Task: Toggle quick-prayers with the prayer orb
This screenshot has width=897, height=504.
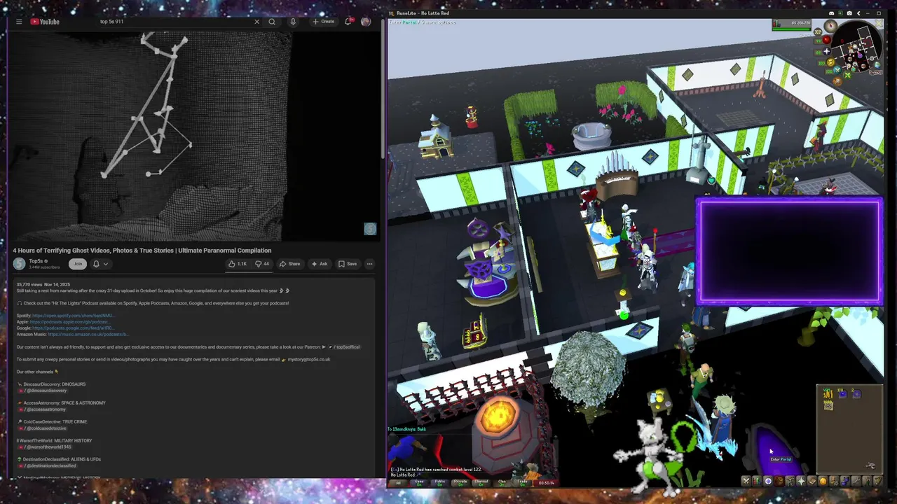Action: [x=827, y=51]
